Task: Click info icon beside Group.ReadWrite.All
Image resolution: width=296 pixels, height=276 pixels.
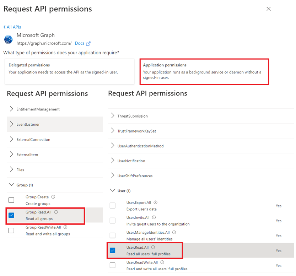Action: (x=65, y=227)
